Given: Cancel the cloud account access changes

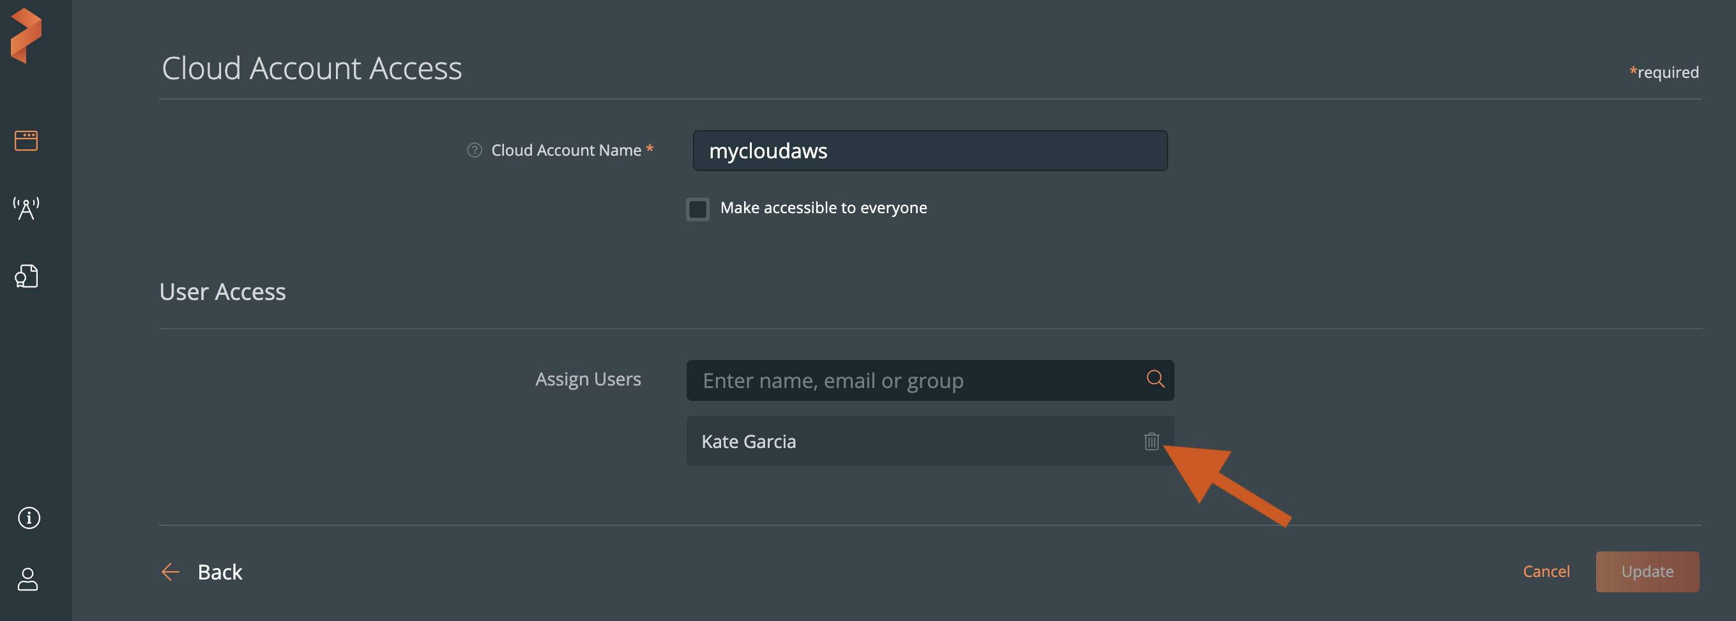Looking at the screenshot, I should click(1546, 571).
